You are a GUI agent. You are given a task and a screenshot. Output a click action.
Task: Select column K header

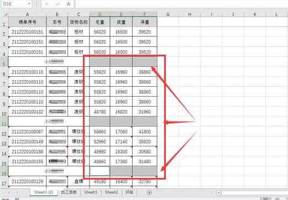(255, 14)
